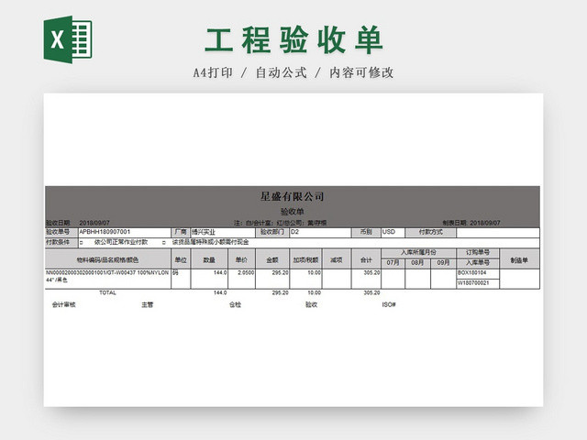Viewport: 587px width, 440px height.
Task: Click the warehouse number cell W180700021
Action: point(478,283)
